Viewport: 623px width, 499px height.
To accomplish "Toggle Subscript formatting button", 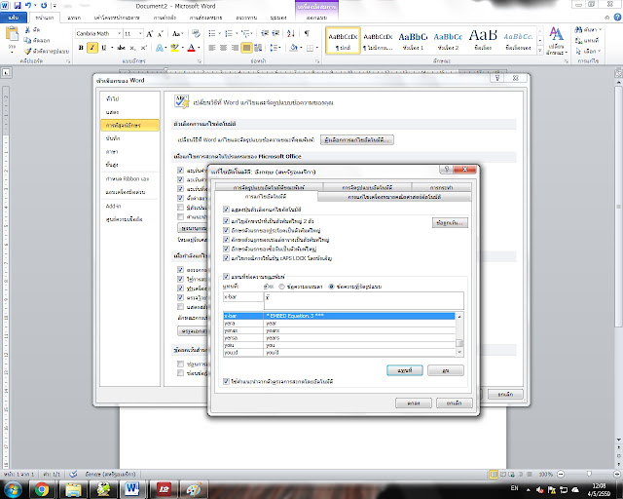I will pos(132,48).
